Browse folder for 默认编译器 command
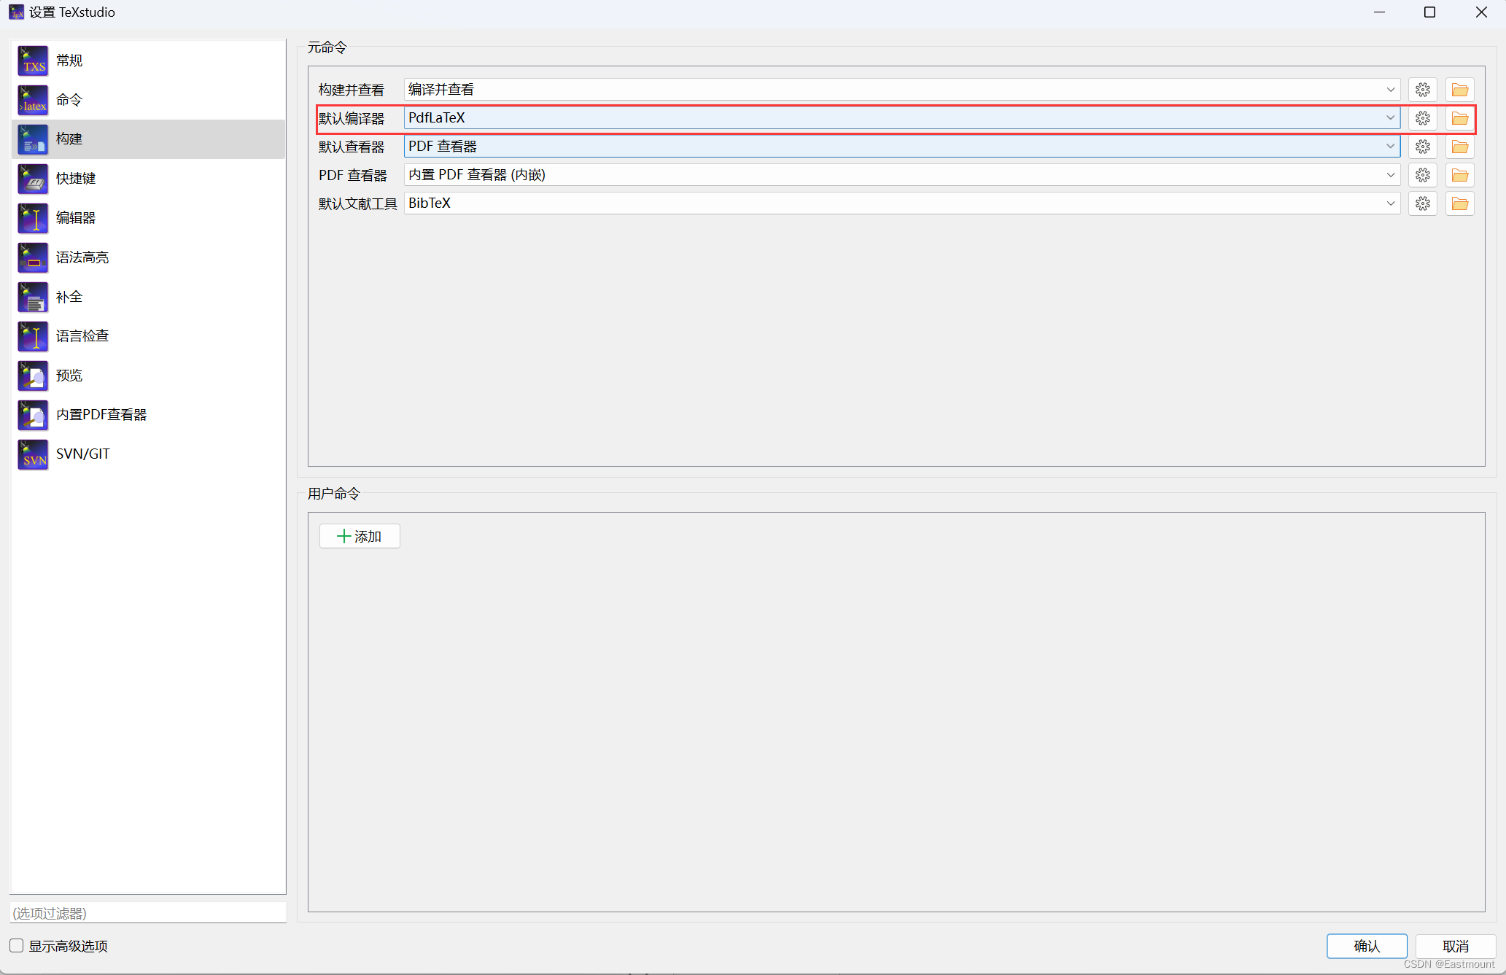Screen dimensions: 1506x975 coord(1460,118)
